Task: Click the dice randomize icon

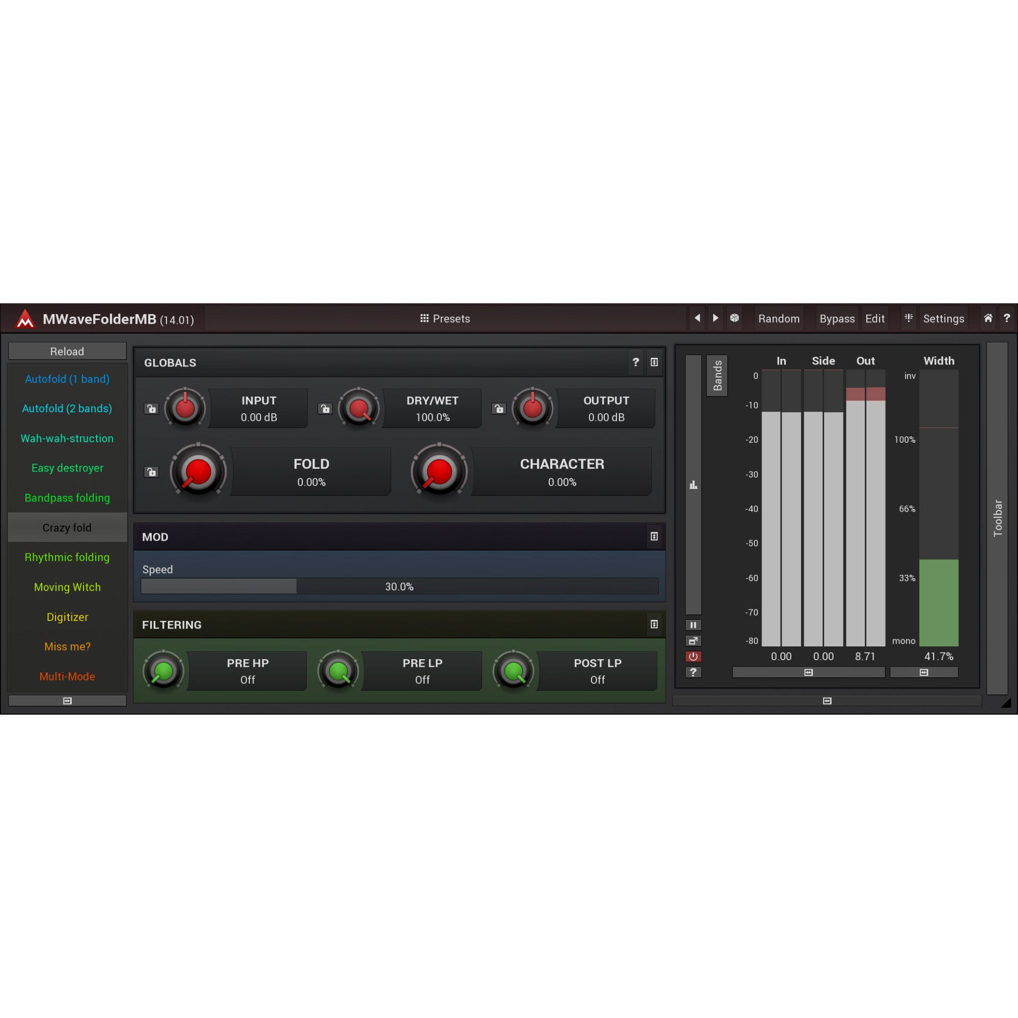Action: pos(734,318)
